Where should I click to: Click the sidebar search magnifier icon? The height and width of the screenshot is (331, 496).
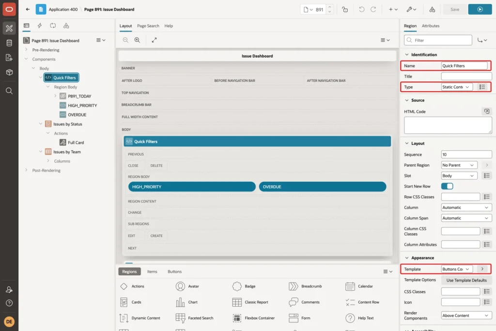(x=9, y=91)
